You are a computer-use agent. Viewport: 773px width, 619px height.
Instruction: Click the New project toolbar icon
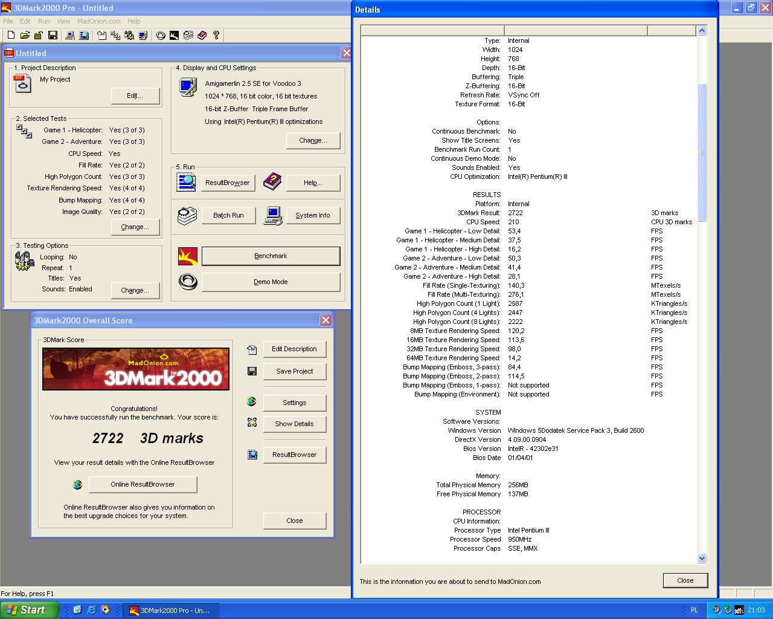[11, 35]
